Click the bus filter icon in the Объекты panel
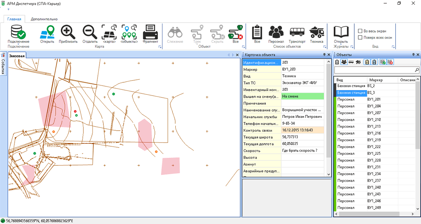This screenshot has width=421, height=224. click(351, 62)
